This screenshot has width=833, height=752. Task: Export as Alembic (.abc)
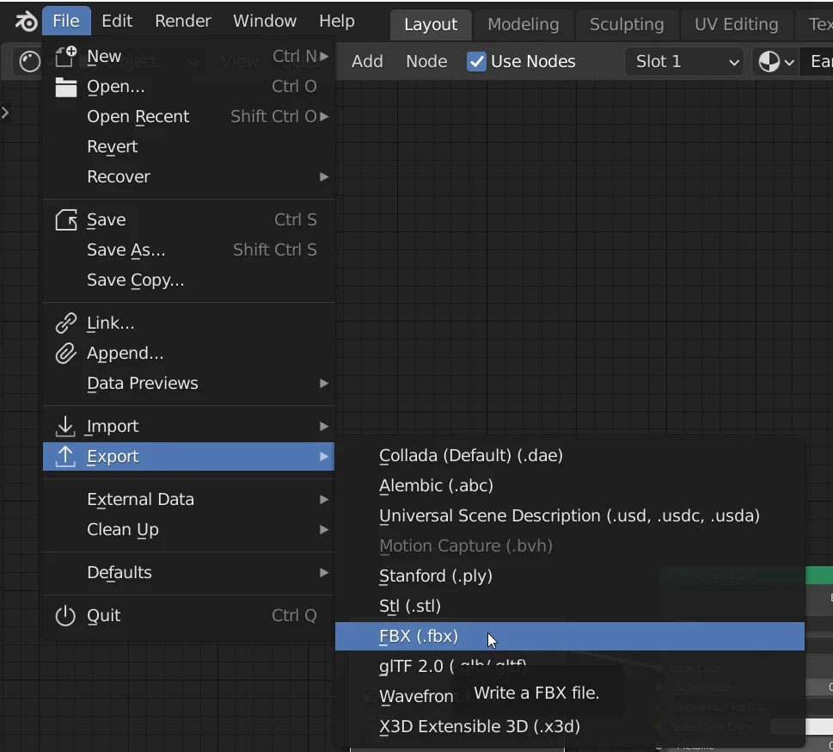570,485
